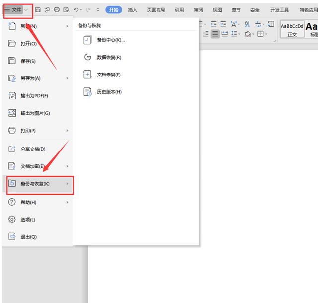Expand the 备份与恢复(K) submenu arrow
Screen dimensions: 318x303
(x=67, y=184)
